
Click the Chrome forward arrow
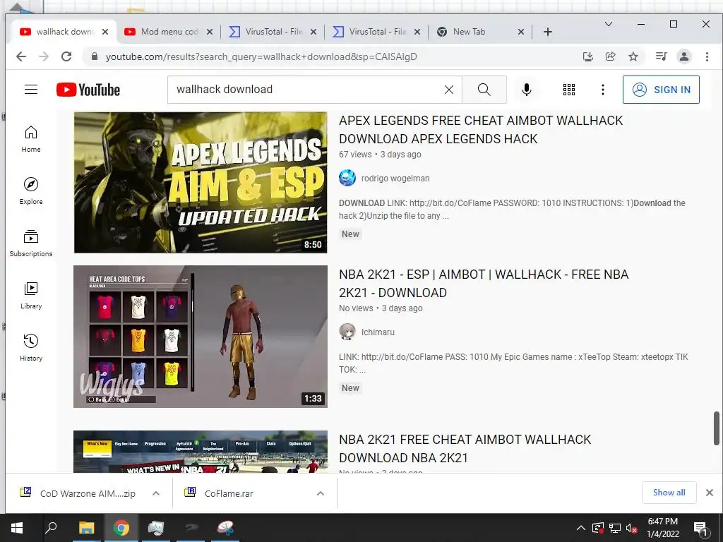[44, 56]
